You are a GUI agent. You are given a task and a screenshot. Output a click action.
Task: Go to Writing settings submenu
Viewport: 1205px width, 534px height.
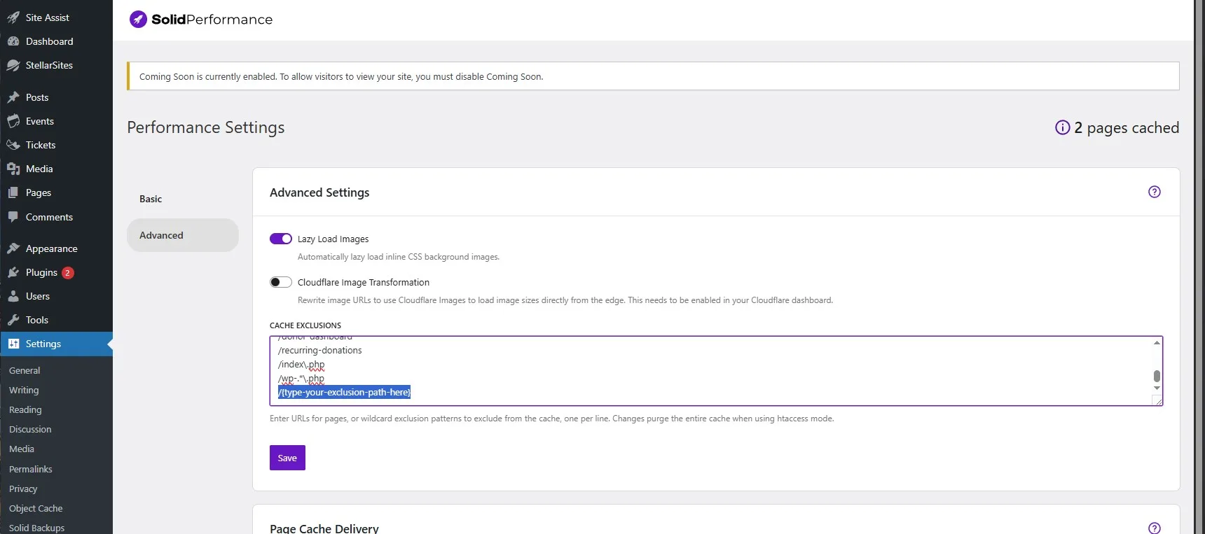pos(24,390)
